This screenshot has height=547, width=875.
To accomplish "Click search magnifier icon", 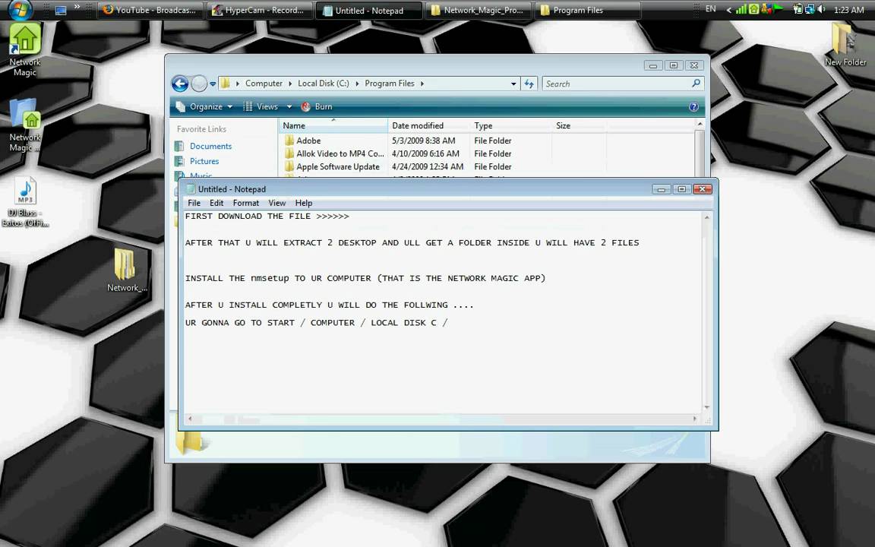I will tap(696, 83).
